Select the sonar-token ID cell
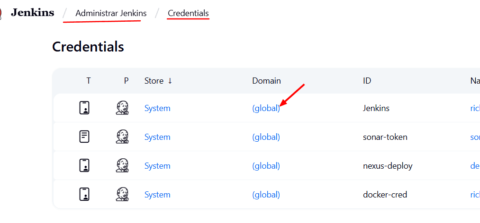This screenshot has width=480, height=223. point(385,137)
